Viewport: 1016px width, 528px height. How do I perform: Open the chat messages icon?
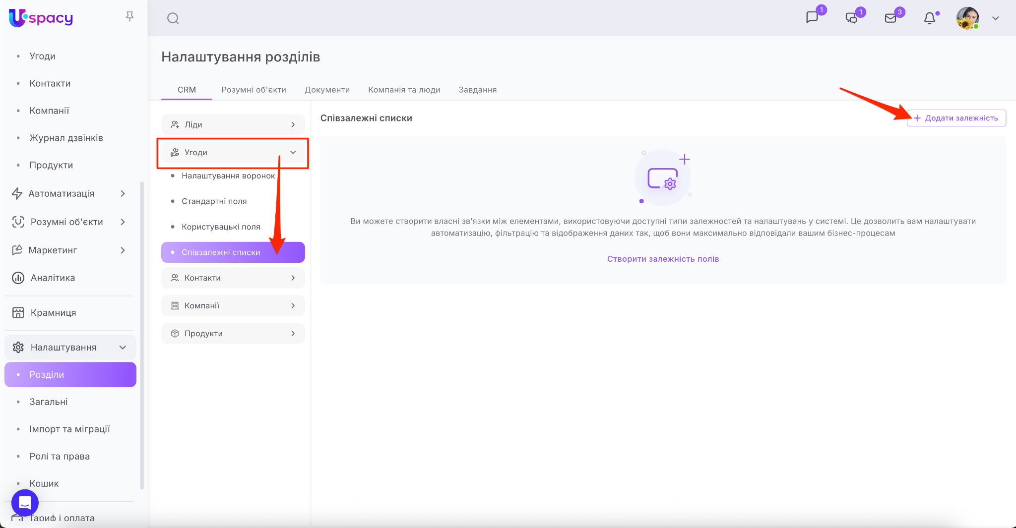tap(812, 18)
